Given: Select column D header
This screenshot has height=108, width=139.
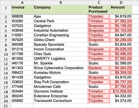Looking at the screenshot, I should tap(121, 2).
